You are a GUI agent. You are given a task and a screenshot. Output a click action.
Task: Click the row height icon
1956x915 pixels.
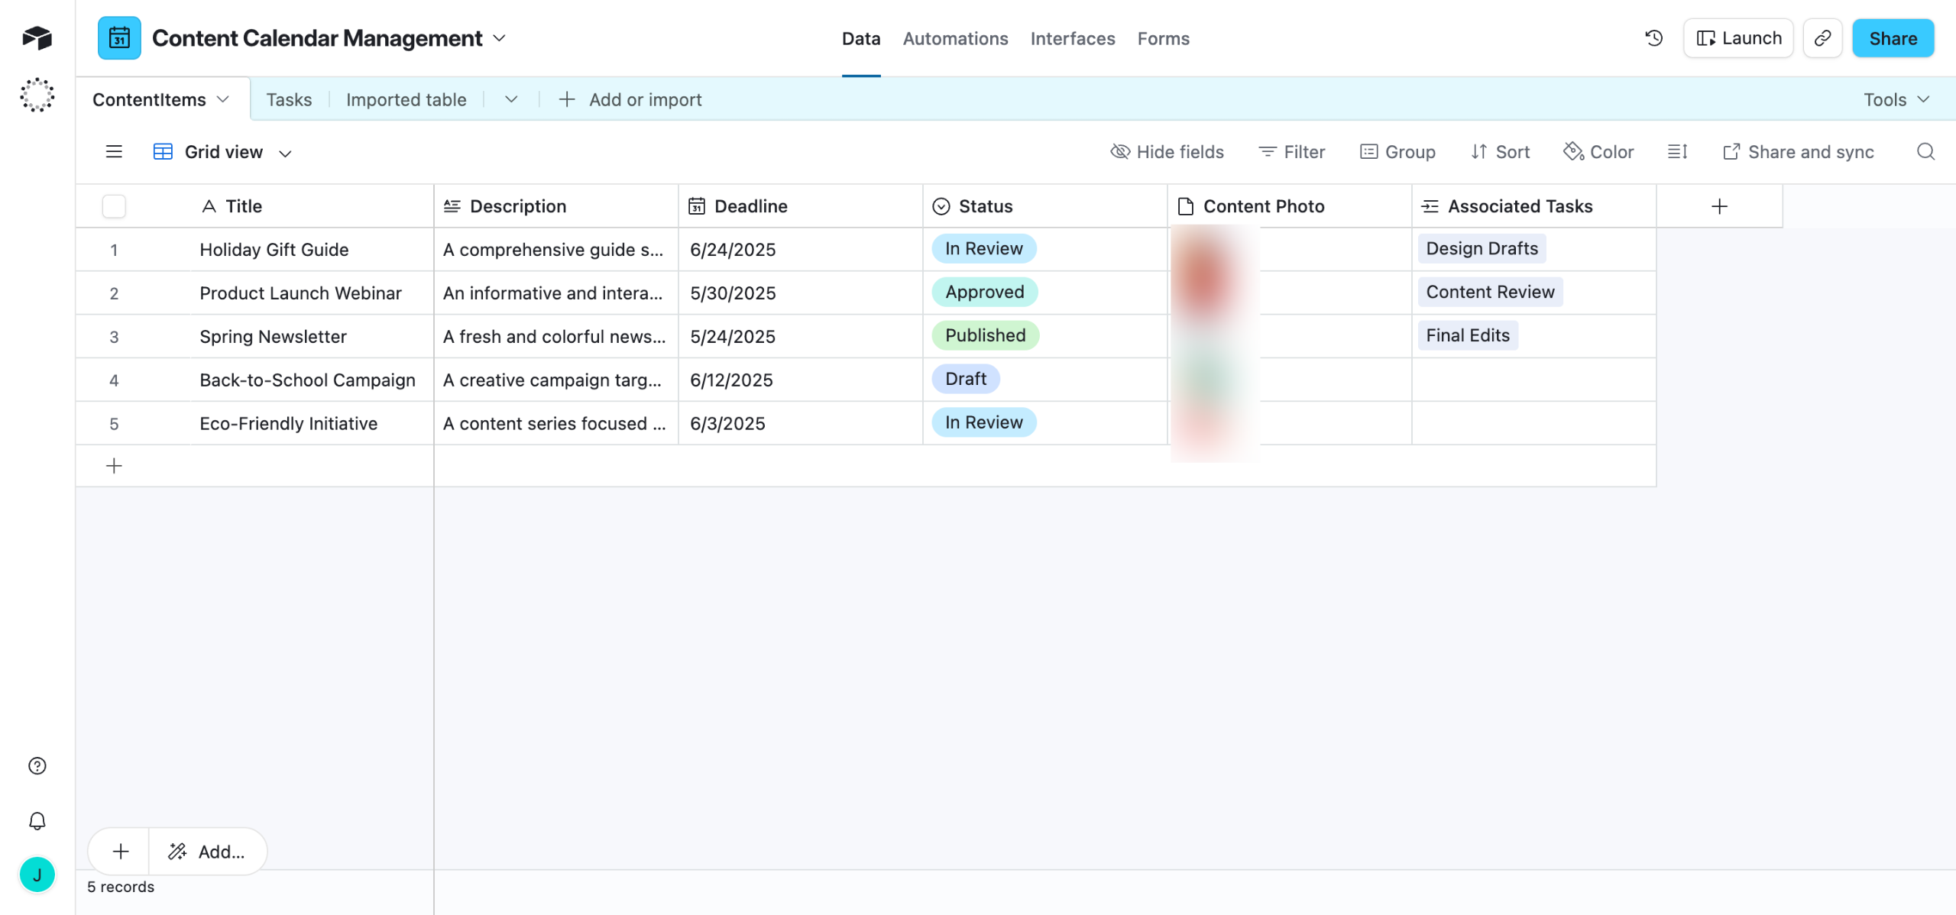[x=1677, y=152]
